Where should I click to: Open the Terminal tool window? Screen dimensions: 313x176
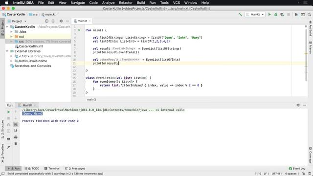tap(52, 168)
